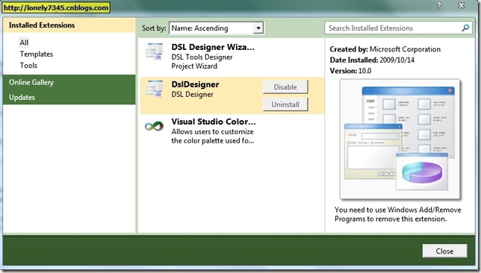Click the 'Allows users to customize' description
The height and width of the screenshot is (273, 481).
(x=213, y=136)
